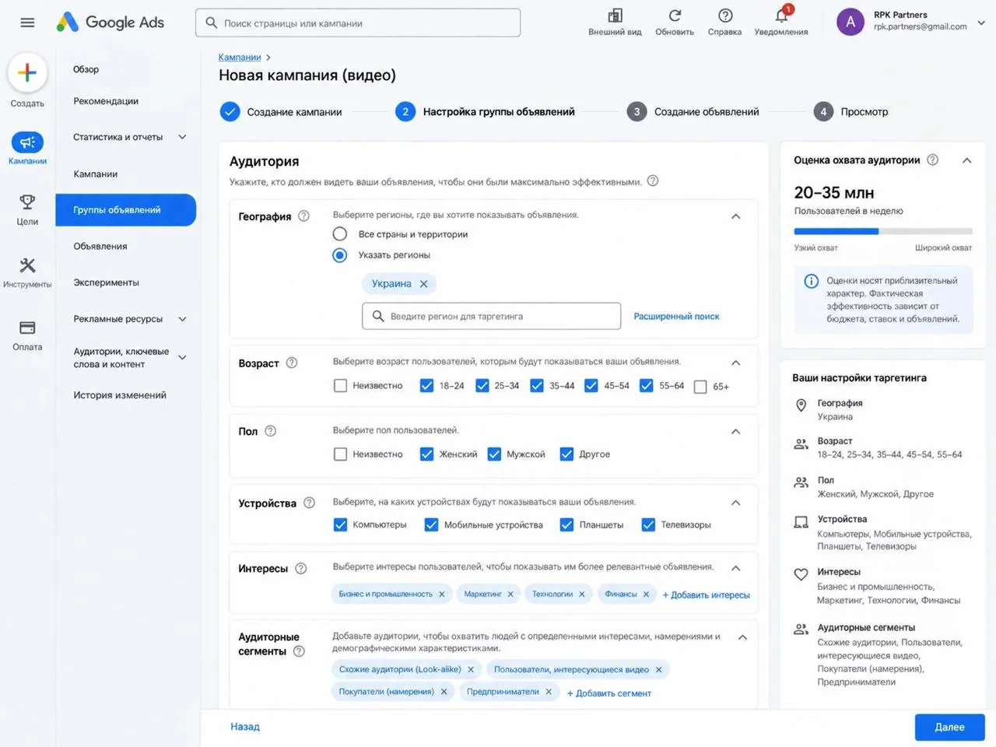Click + Добавить интересы link
996x747 pixels.
[x=706, y=595]
